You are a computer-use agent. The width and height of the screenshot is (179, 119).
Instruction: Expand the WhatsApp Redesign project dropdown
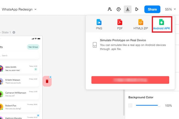[x=36, y=9]
